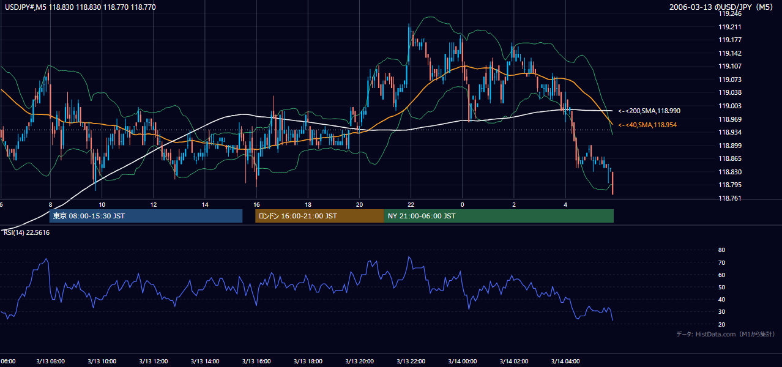Click the 3/13 22:00 time axis label
782x367 pixels.
[x=411, y=361]
